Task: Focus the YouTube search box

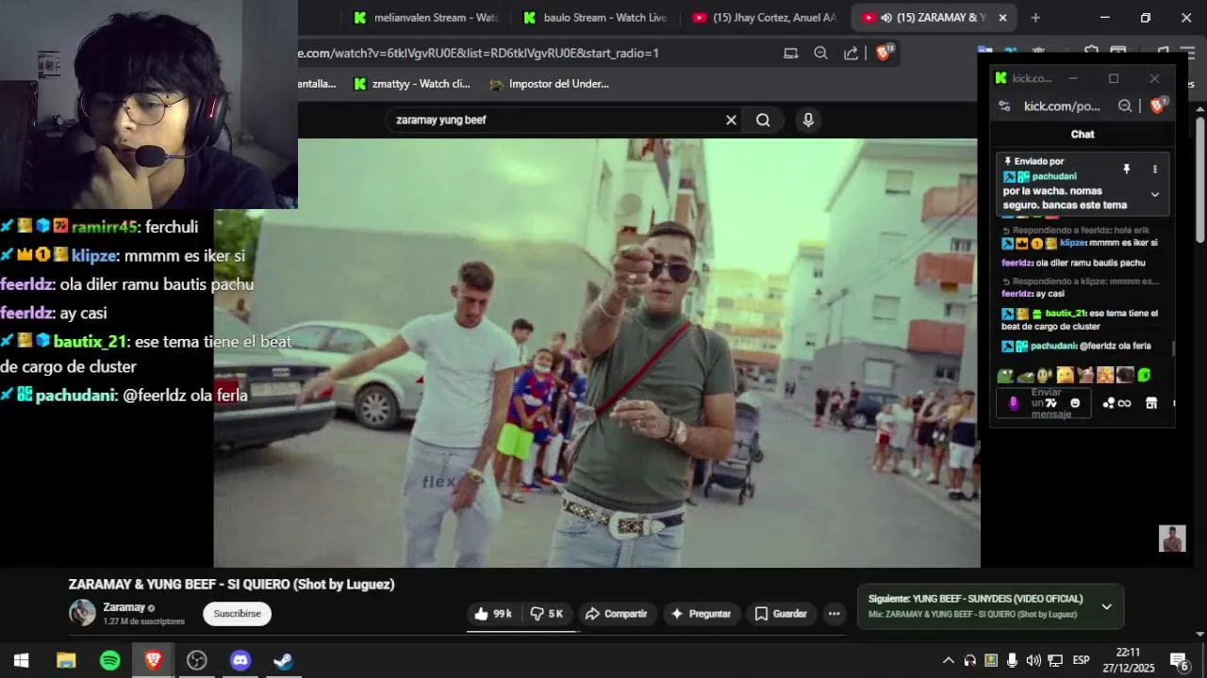Action: pyautogui.click(x=556, y=121)
